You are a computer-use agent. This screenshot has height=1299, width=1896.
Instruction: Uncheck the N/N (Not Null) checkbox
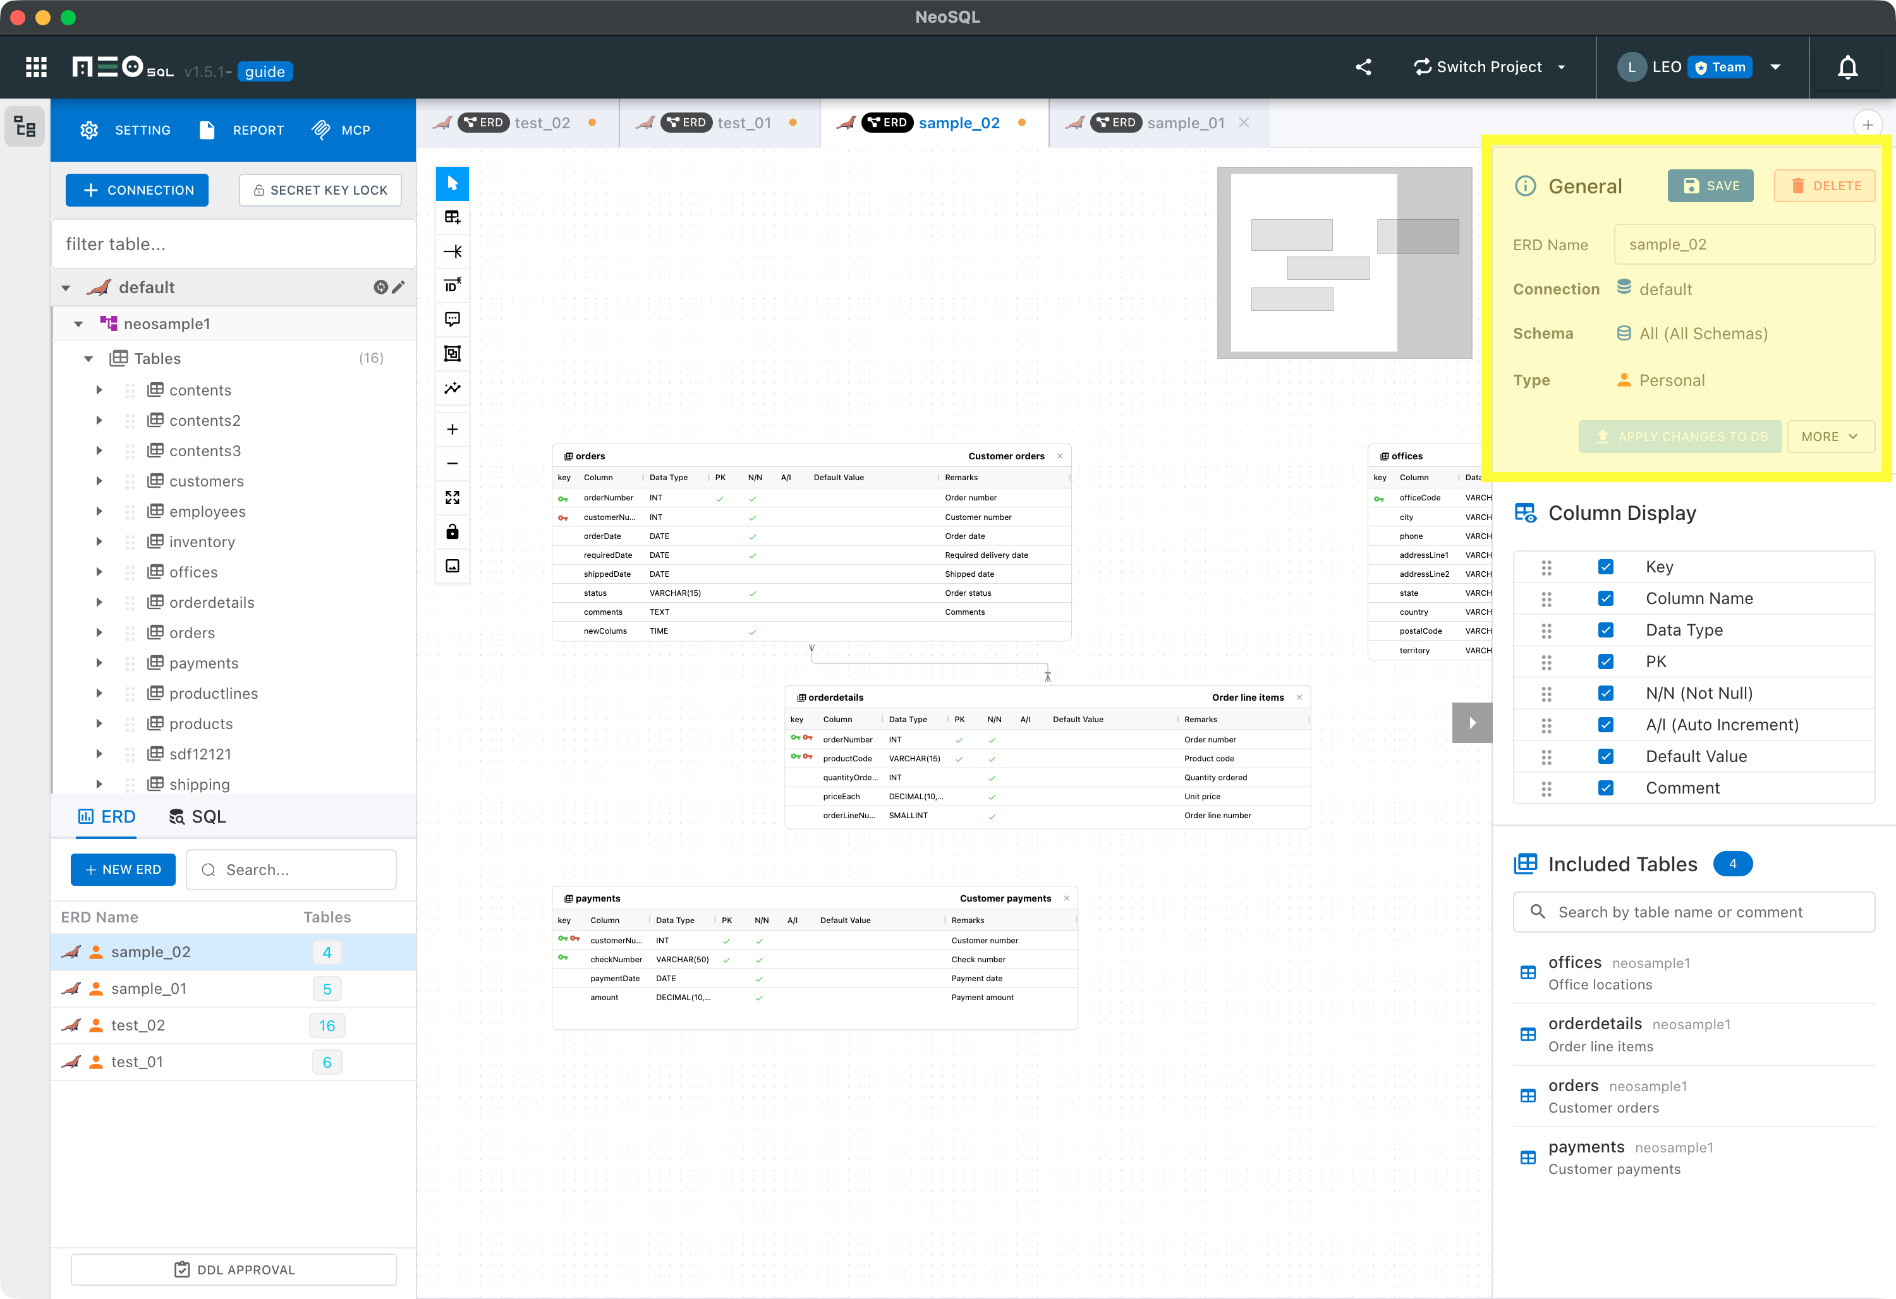1605,693
